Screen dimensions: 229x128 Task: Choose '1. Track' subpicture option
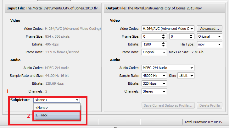click(57, 115)
